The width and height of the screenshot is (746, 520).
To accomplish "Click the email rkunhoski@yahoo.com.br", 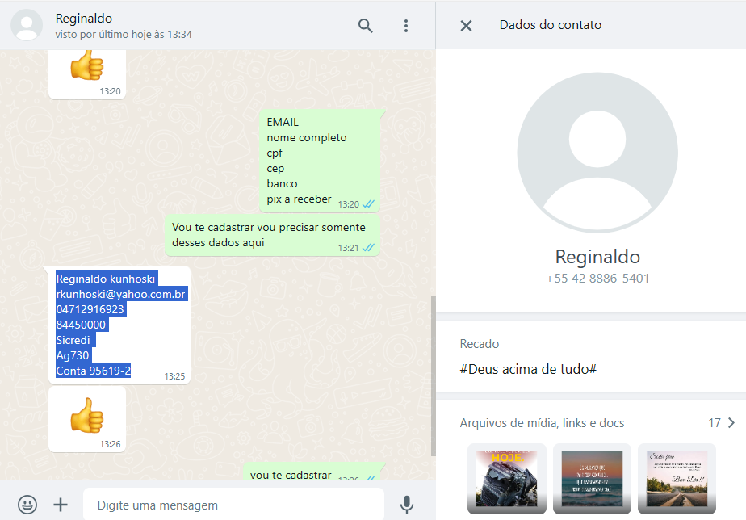I will point(121,294).
